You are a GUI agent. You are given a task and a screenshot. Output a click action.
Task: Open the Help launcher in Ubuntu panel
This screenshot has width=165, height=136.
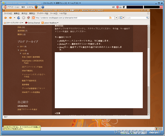43,7
